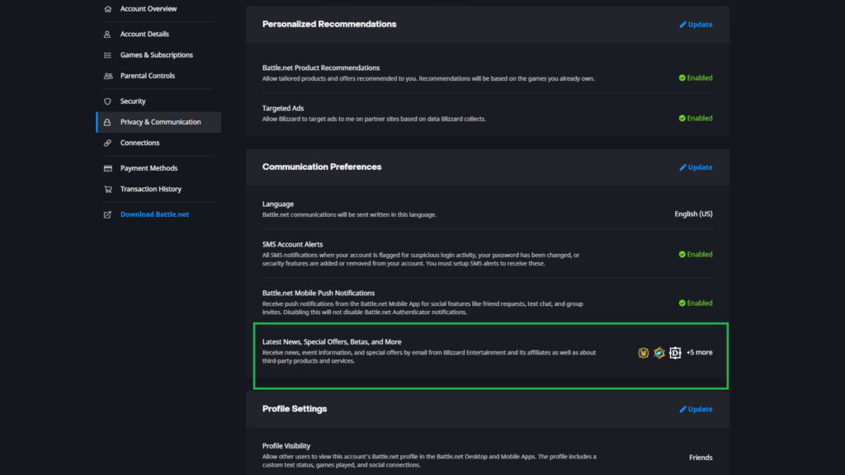Click the Diablo IV icon
Image resolution: width=845 pixels, height=475 pixels.
[674, 352]
